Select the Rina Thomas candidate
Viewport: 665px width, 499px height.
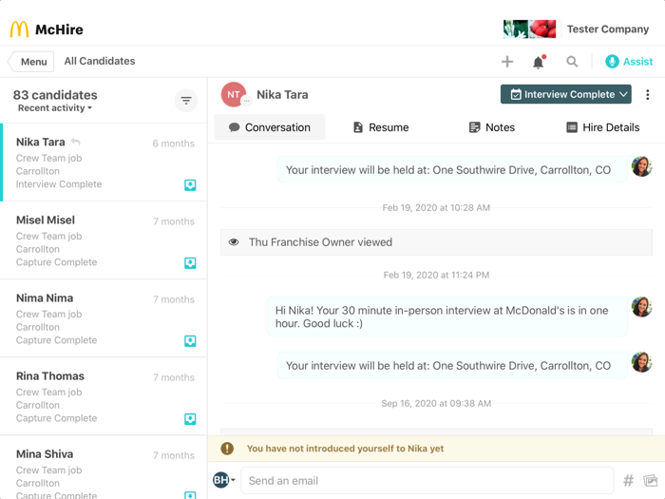104,396
